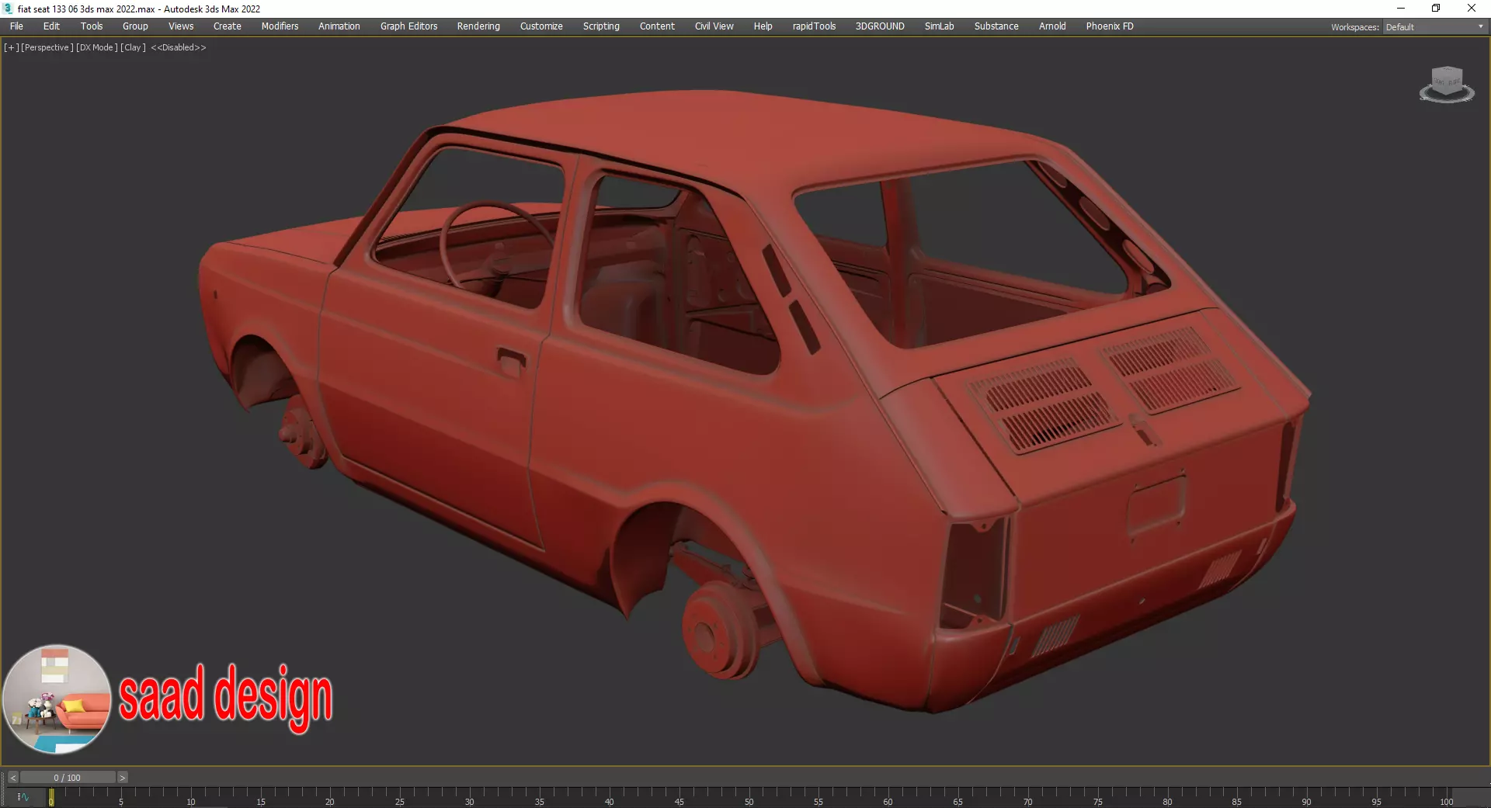The height and width of the screenshot is (808, 1491).
Task: Open the [DX Mode] viewport menu
Action: (97, 47)
